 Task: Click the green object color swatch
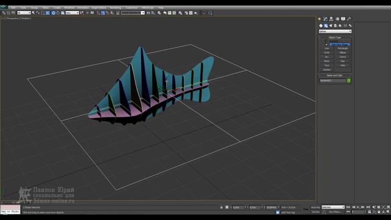click(x=349, y=81)
